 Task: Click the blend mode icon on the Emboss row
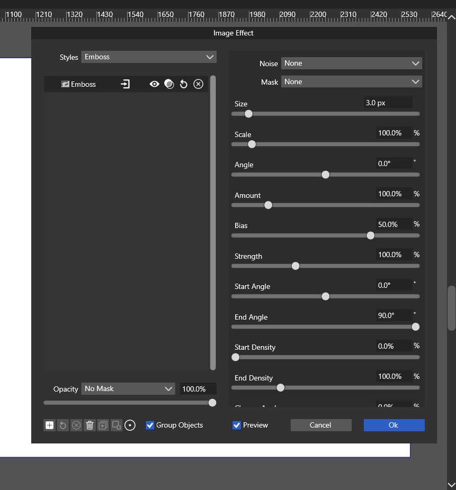point(169,84)
